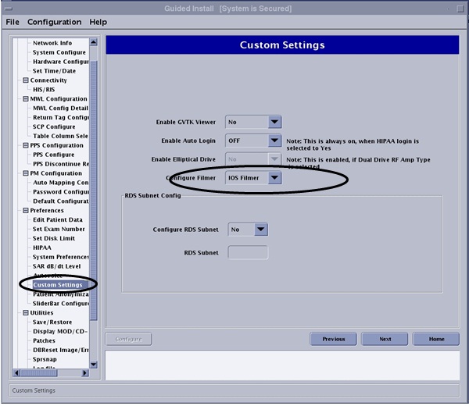Open the Save/Restore utility item
Screen dimensions: 469x406
[54, 322]
